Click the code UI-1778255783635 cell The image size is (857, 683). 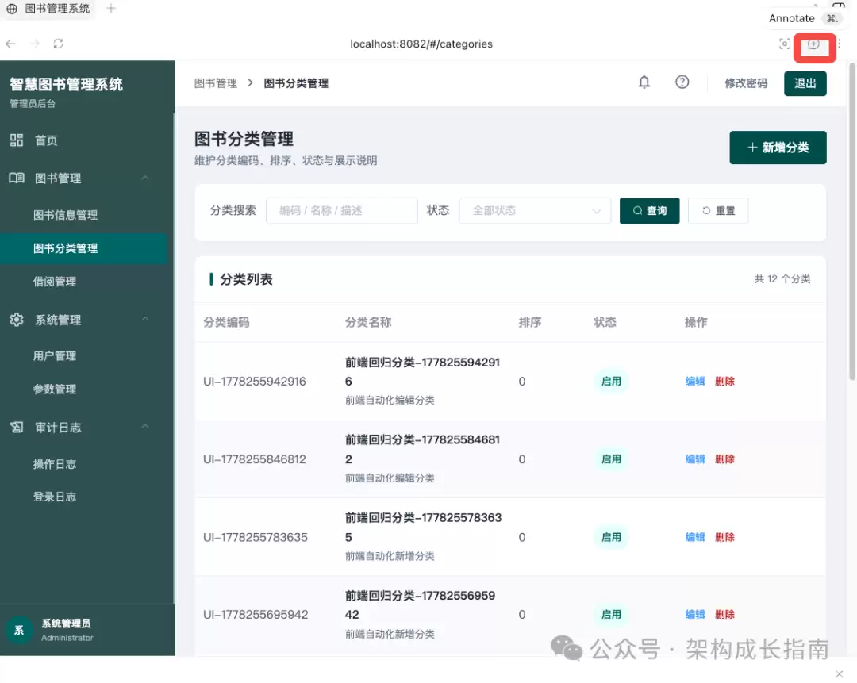[256, 537]
